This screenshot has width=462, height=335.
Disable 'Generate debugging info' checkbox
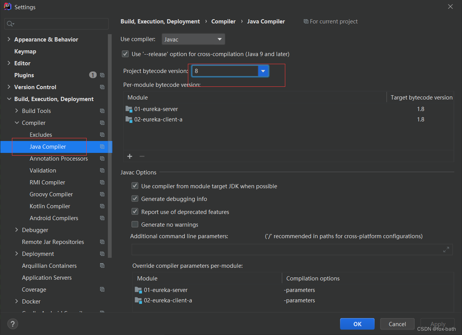pos(135,199)
